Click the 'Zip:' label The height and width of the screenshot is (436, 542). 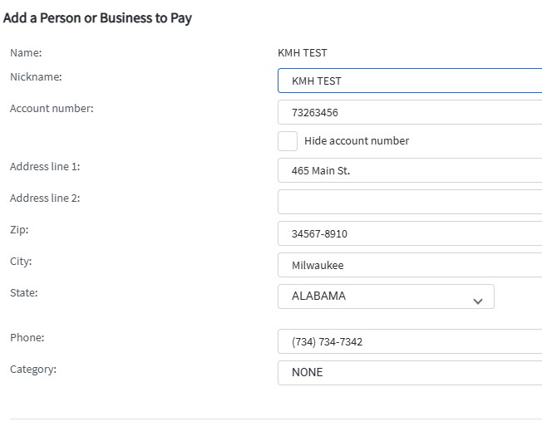[x=19, y=229]
